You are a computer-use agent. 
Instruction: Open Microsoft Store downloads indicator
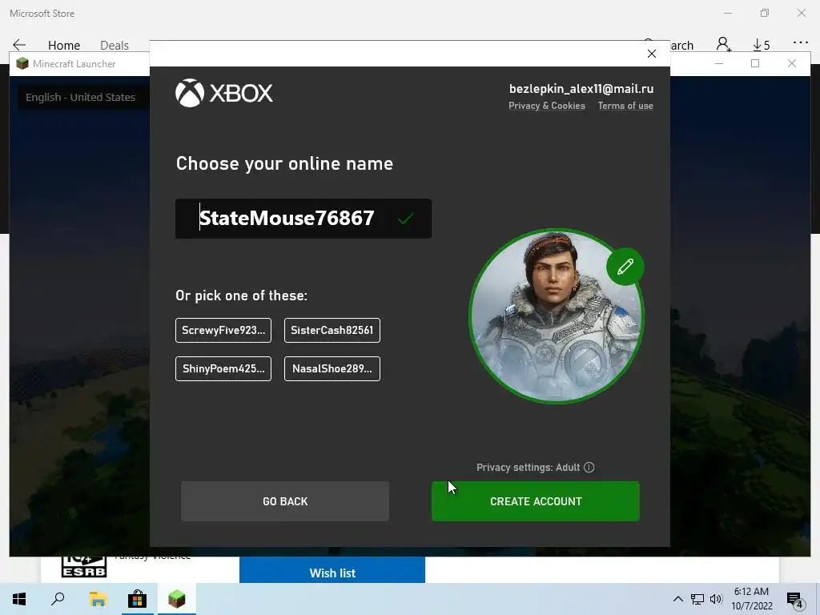pyautogui.click(x=762, y=45)
